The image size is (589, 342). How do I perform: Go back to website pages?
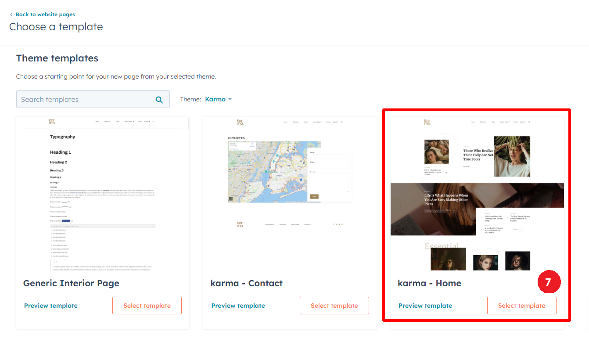click(45, 14)
